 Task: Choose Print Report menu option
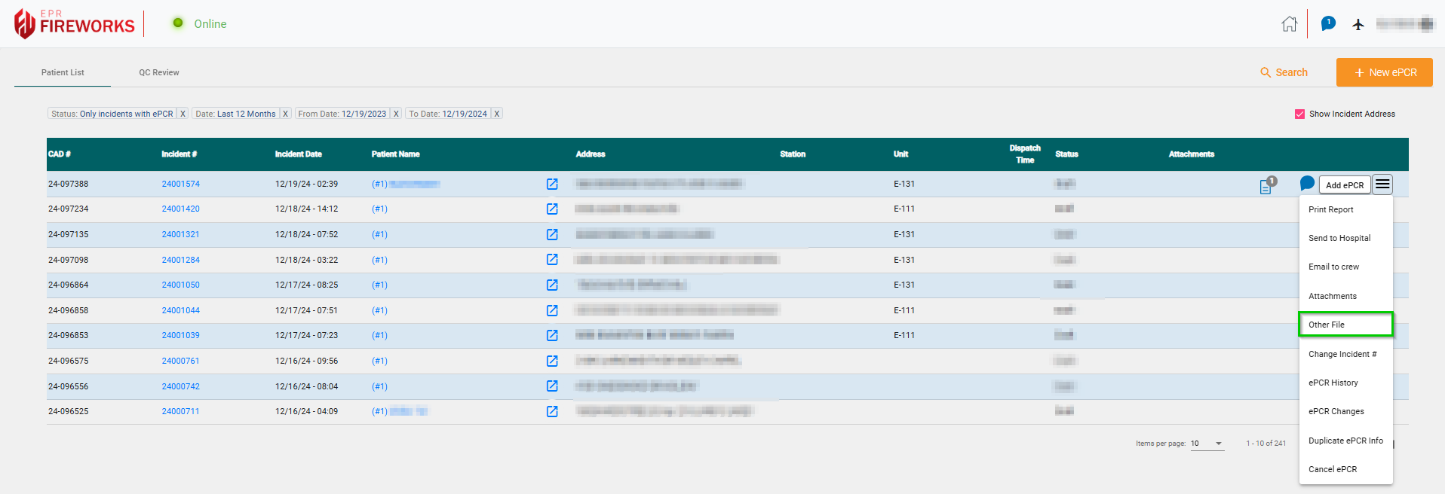[1331, 210]
